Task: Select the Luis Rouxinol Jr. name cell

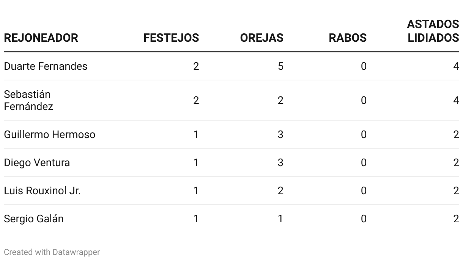Action: click(x=42, y=191)
